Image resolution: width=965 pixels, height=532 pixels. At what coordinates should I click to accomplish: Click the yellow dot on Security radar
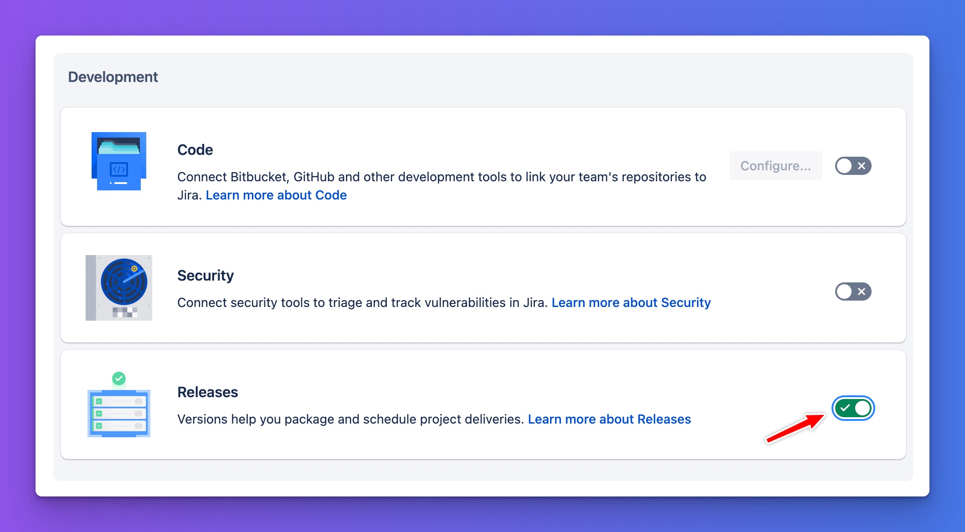[134, 269]
